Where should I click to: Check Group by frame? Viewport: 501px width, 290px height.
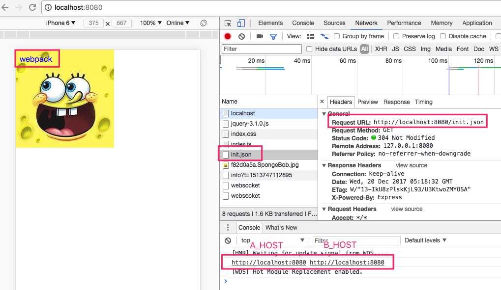coord(337,36)
